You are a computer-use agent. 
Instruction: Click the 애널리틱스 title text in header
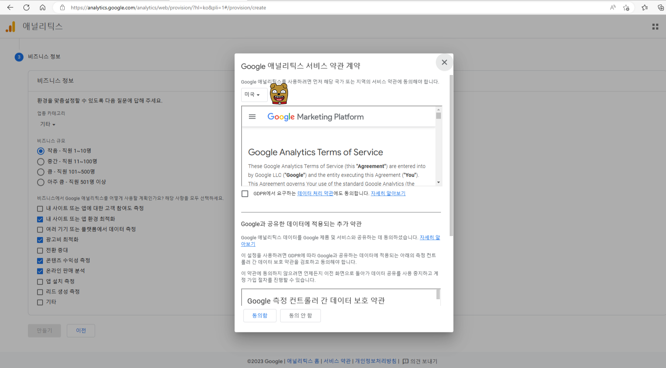(x=43, y=26)
